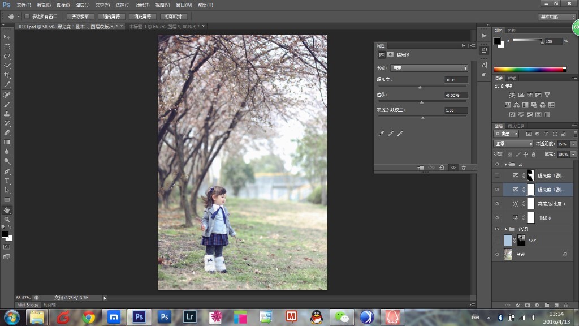Select the Move tool

[x=7, y=37]
